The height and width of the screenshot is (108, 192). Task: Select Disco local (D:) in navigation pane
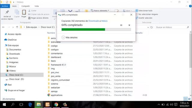tap(16, 79)
